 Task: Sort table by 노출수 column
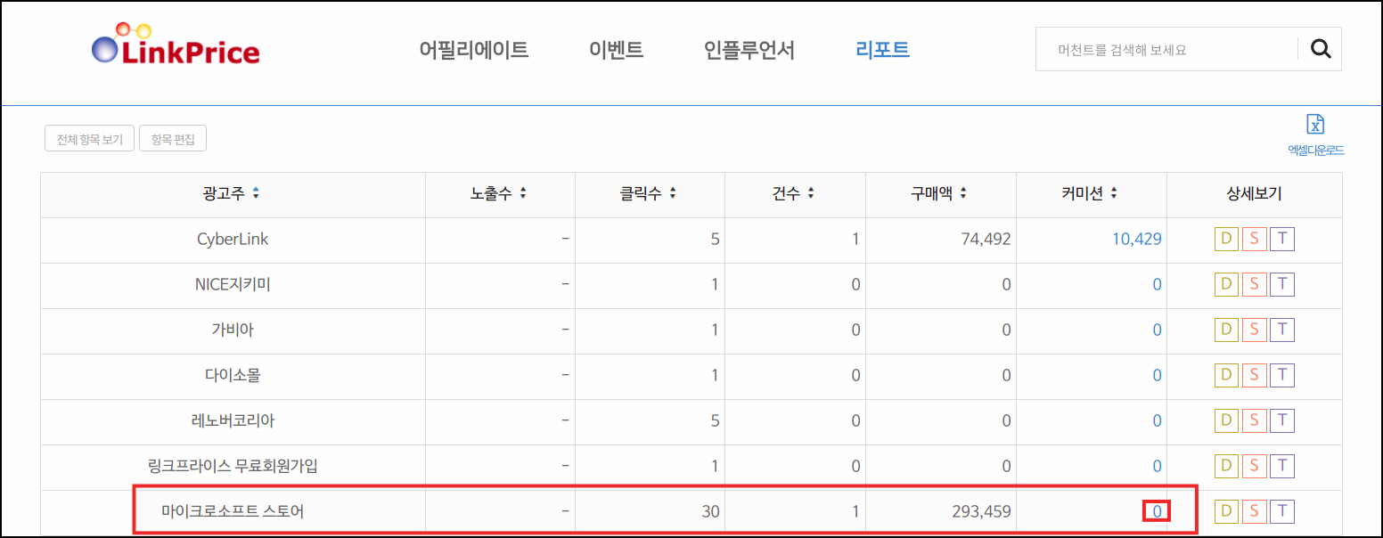coord(523,193)
